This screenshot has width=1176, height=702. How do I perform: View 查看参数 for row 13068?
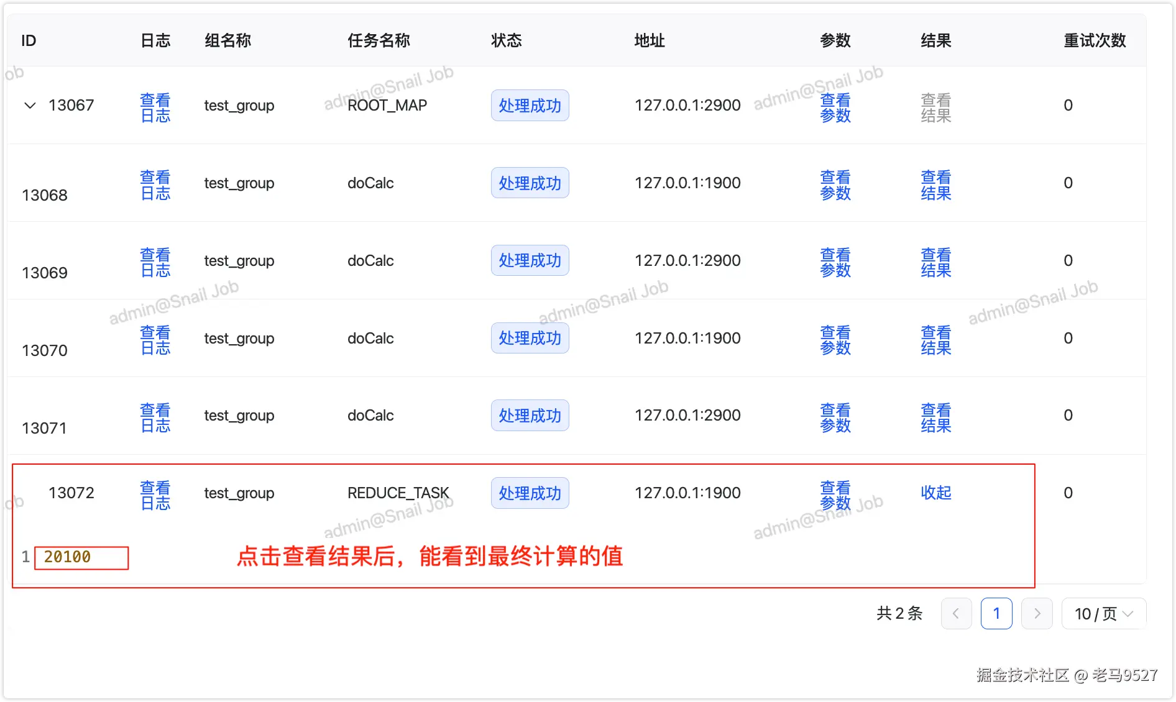click(835, 185)
